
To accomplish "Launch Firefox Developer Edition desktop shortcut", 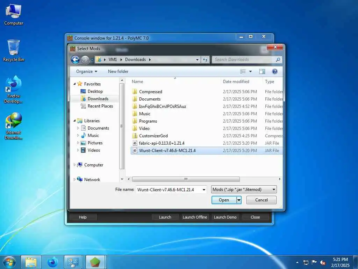I will pyautogui.click(x=14, y=89).
